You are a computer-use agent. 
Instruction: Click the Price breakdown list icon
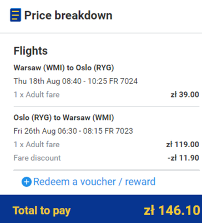(x=16, y=15)
